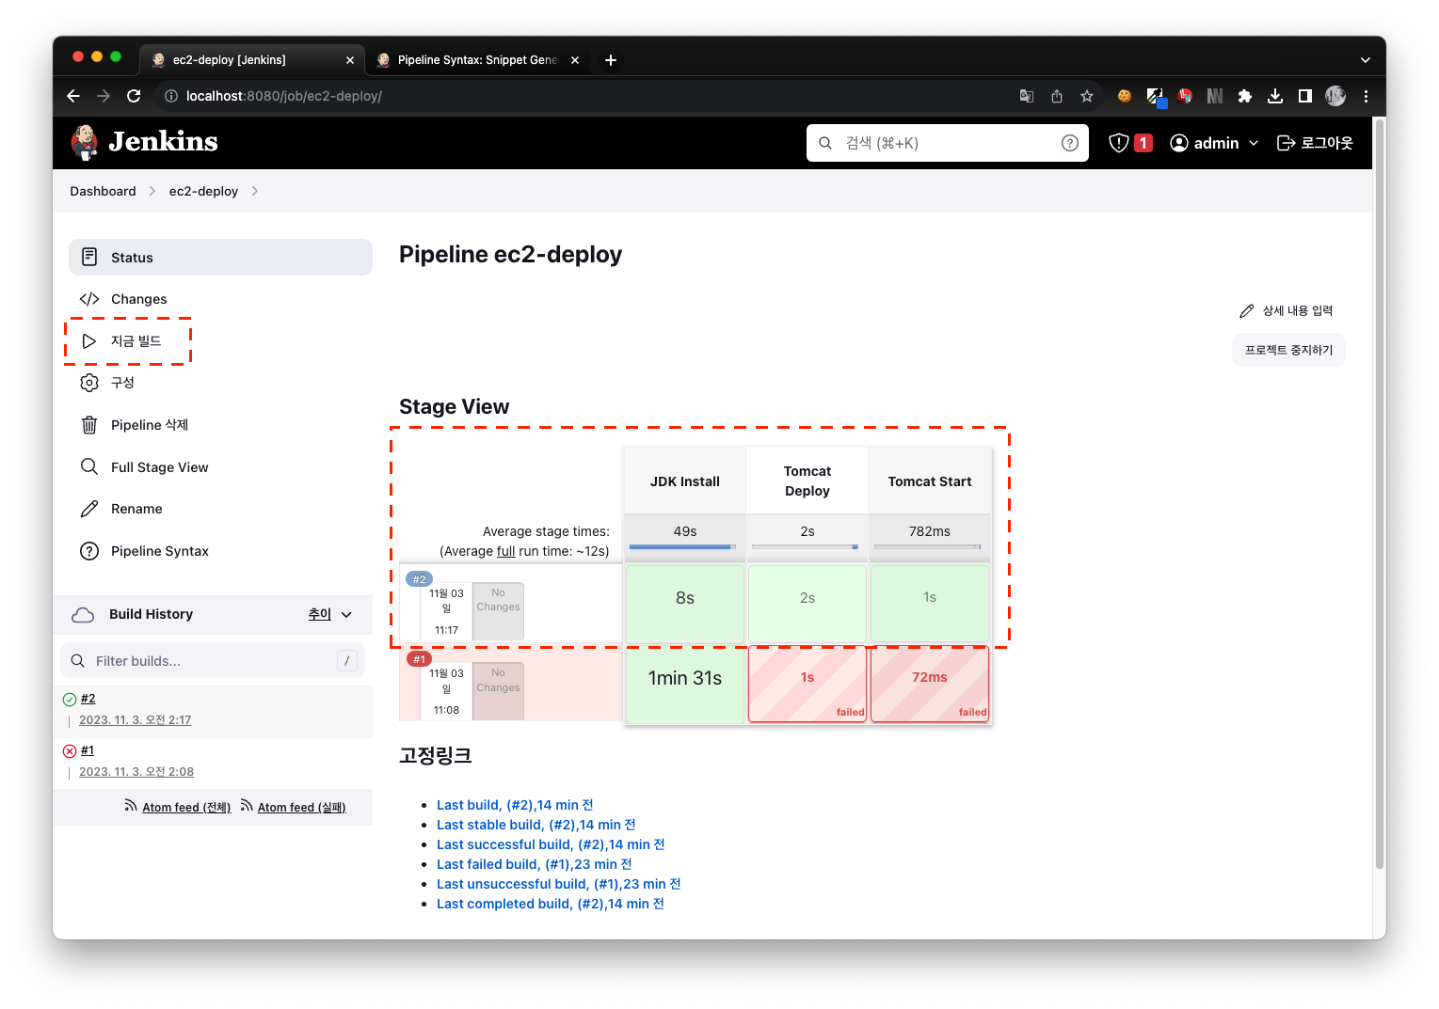Click the pencil icon next to 상세 내용 입력

[1247, 310]
